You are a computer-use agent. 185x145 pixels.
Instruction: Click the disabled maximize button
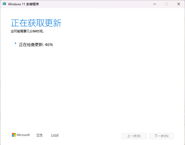pos(167,4)
